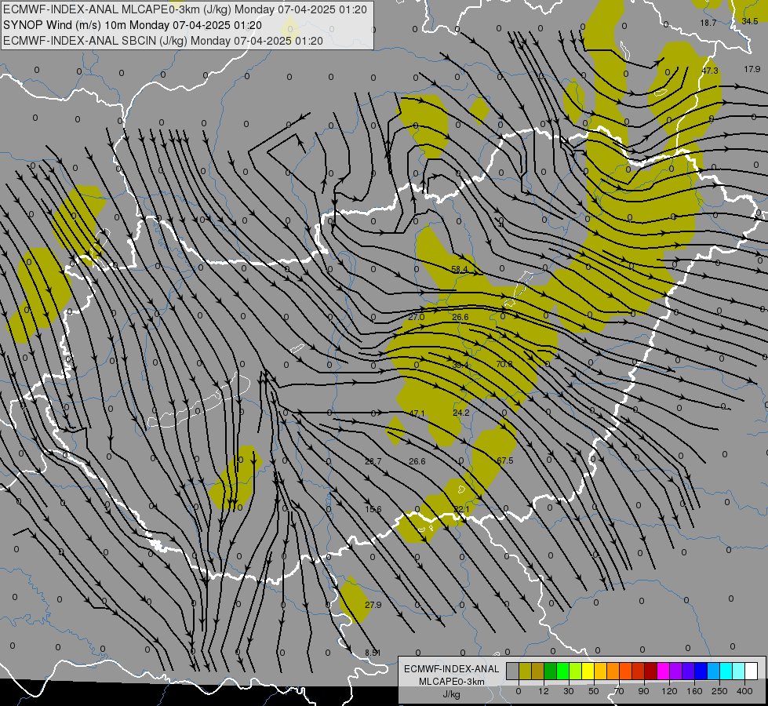Viewport: 768px width, 706px height.
Task: Click the map value 24.2
Action: [461, 413]
